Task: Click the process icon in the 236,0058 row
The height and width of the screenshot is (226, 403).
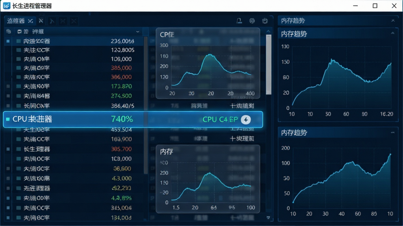Action: [x=18, y=41]
